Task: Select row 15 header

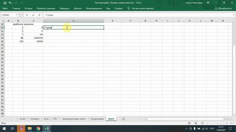Action: click(2, 41)
